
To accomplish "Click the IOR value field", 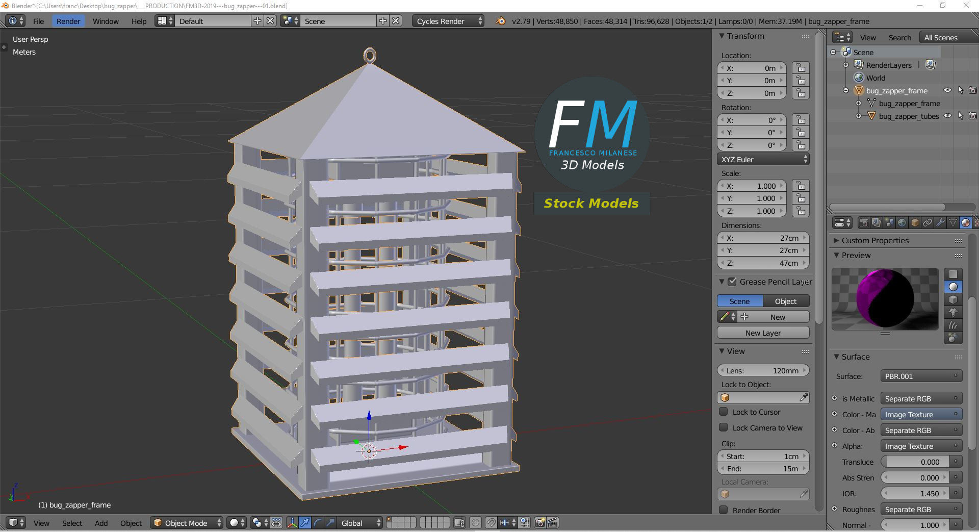I will (916, 493).
